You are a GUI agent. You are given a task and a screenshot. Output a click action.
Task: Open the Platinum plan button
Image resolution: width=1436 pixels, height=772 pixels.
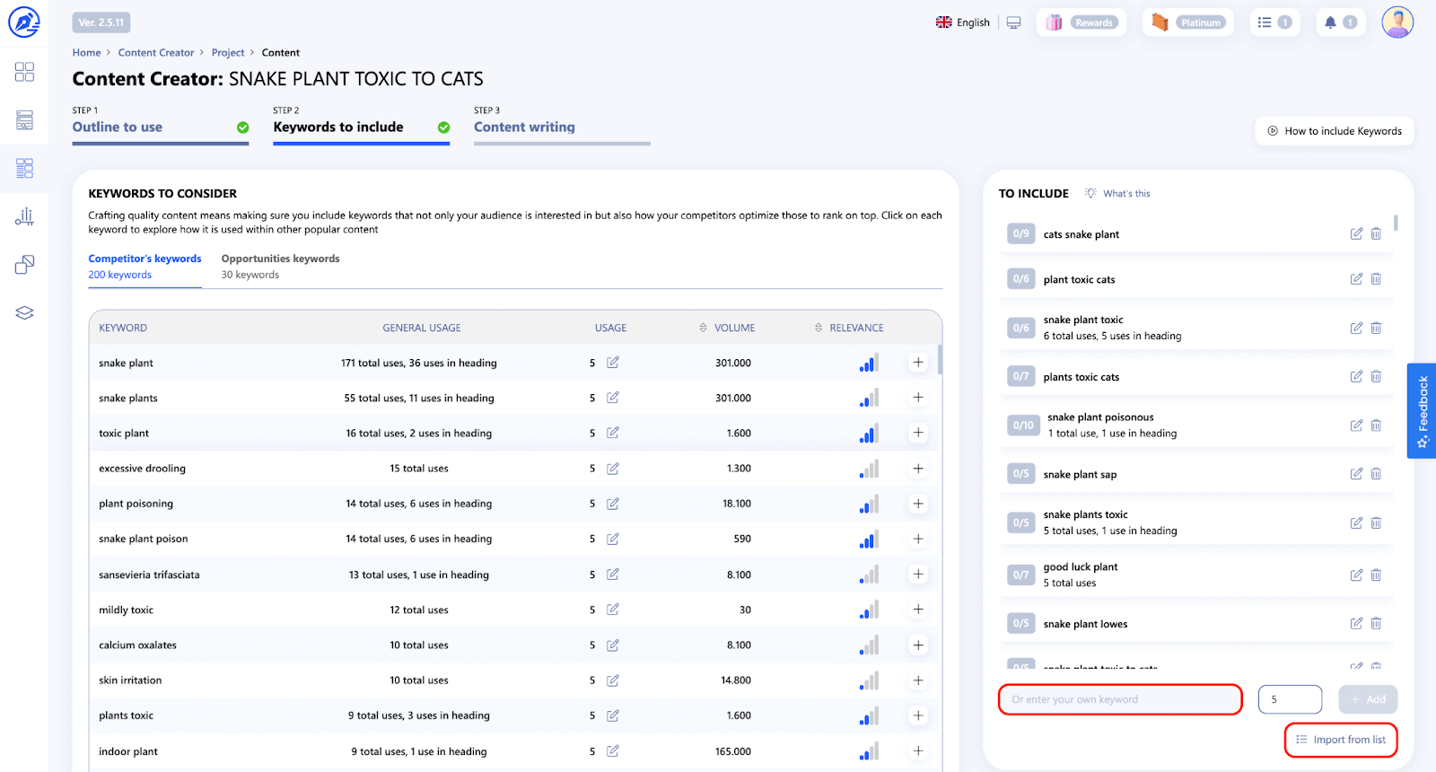tap(1188, 22)
